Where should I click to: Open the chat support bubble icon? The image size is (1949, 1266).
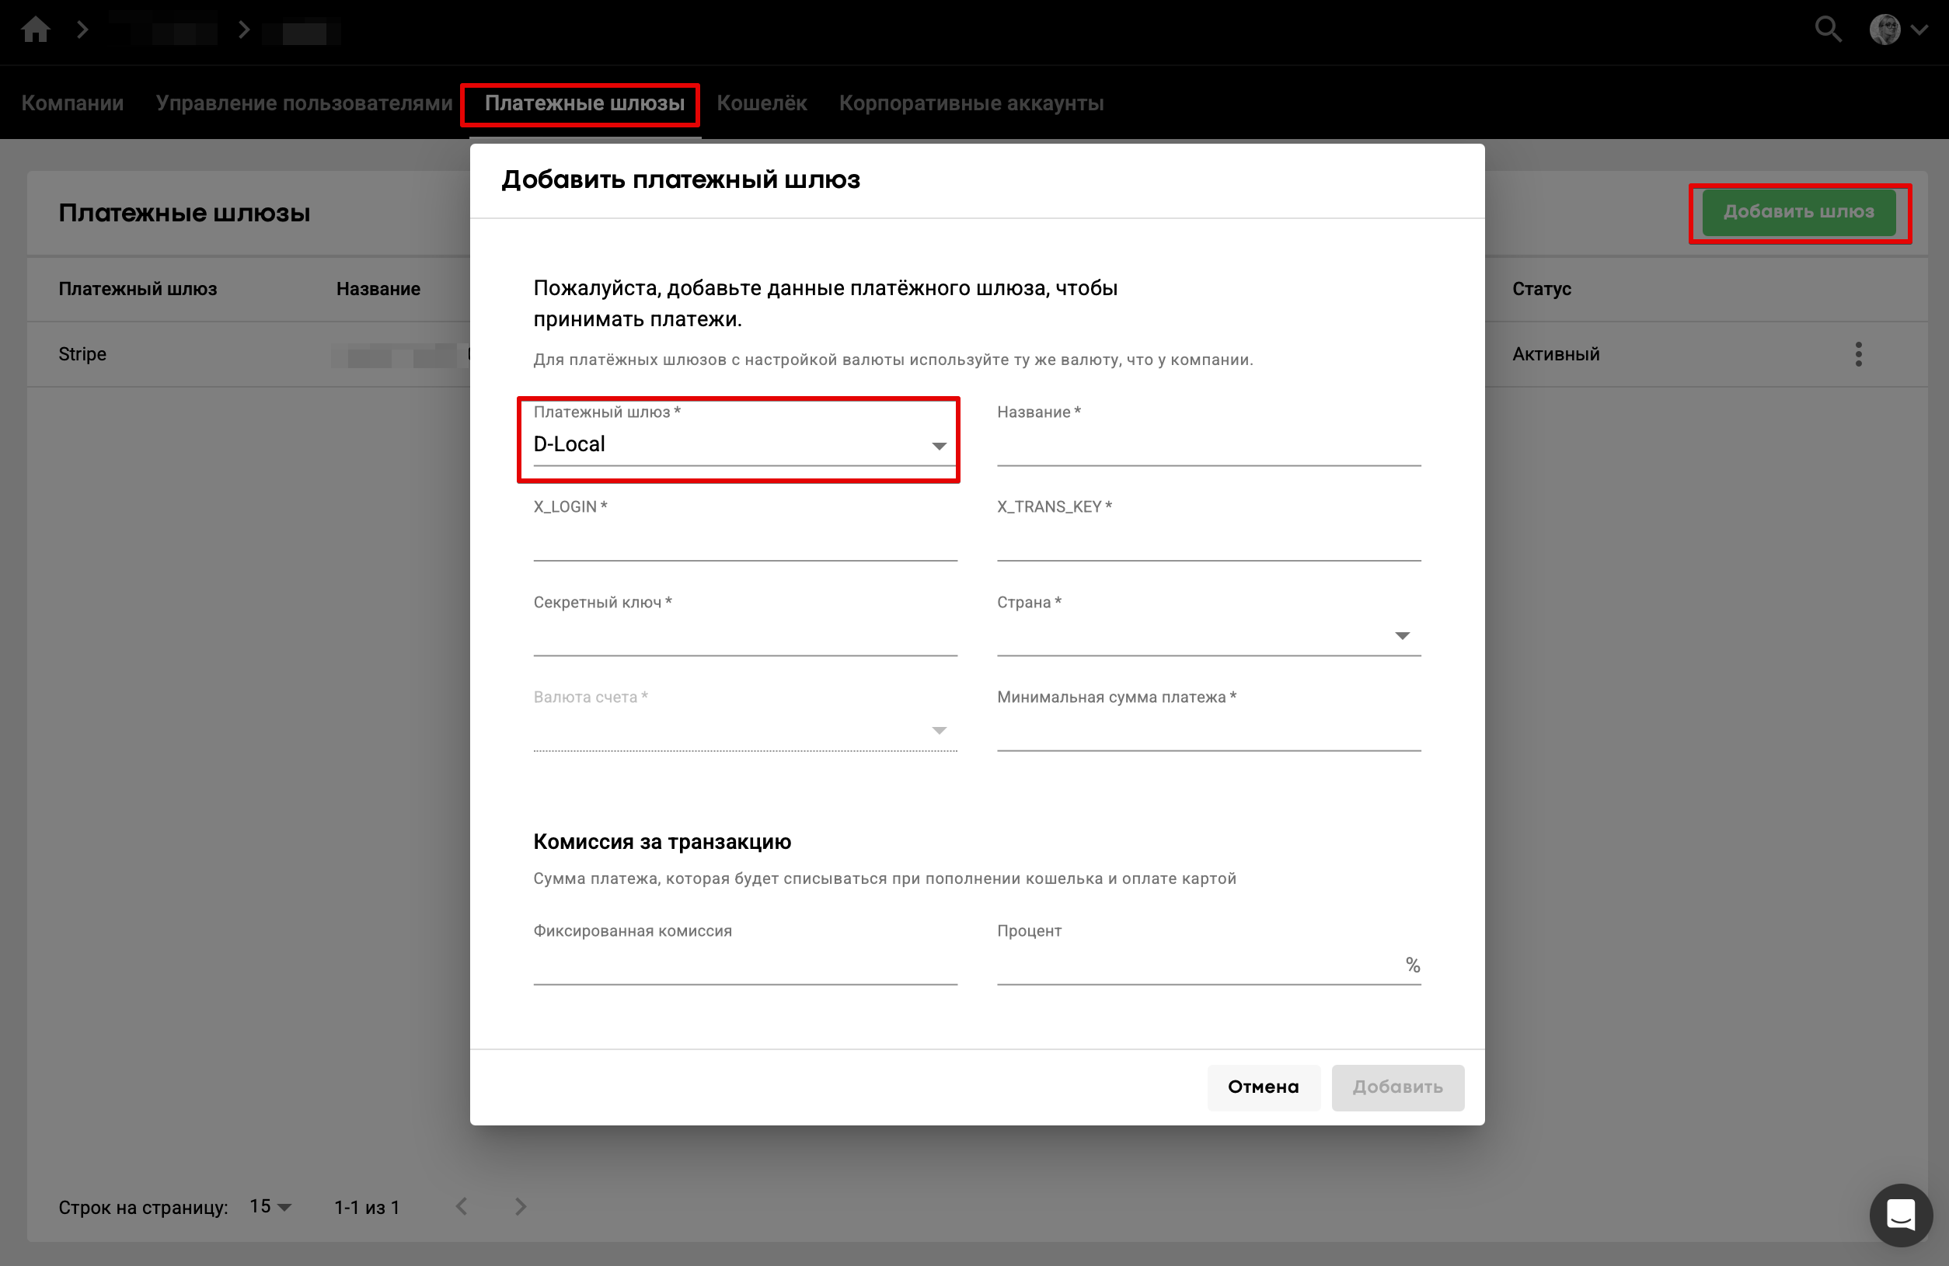[x=1900, y=1215]
